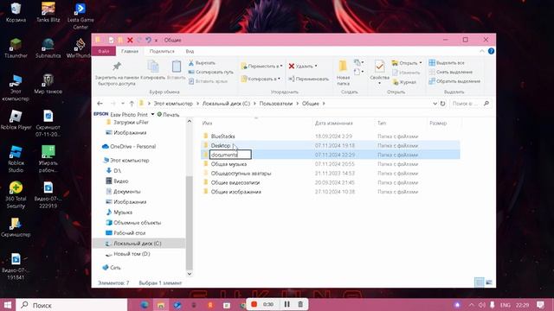
Task: Open Мир танков desktop icon
Action: 48,84
